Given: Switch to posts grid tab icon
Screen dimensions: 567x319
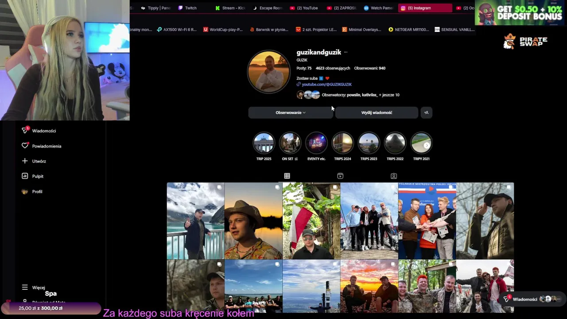Looking at the screenshot, I should [x=287, y=176].
